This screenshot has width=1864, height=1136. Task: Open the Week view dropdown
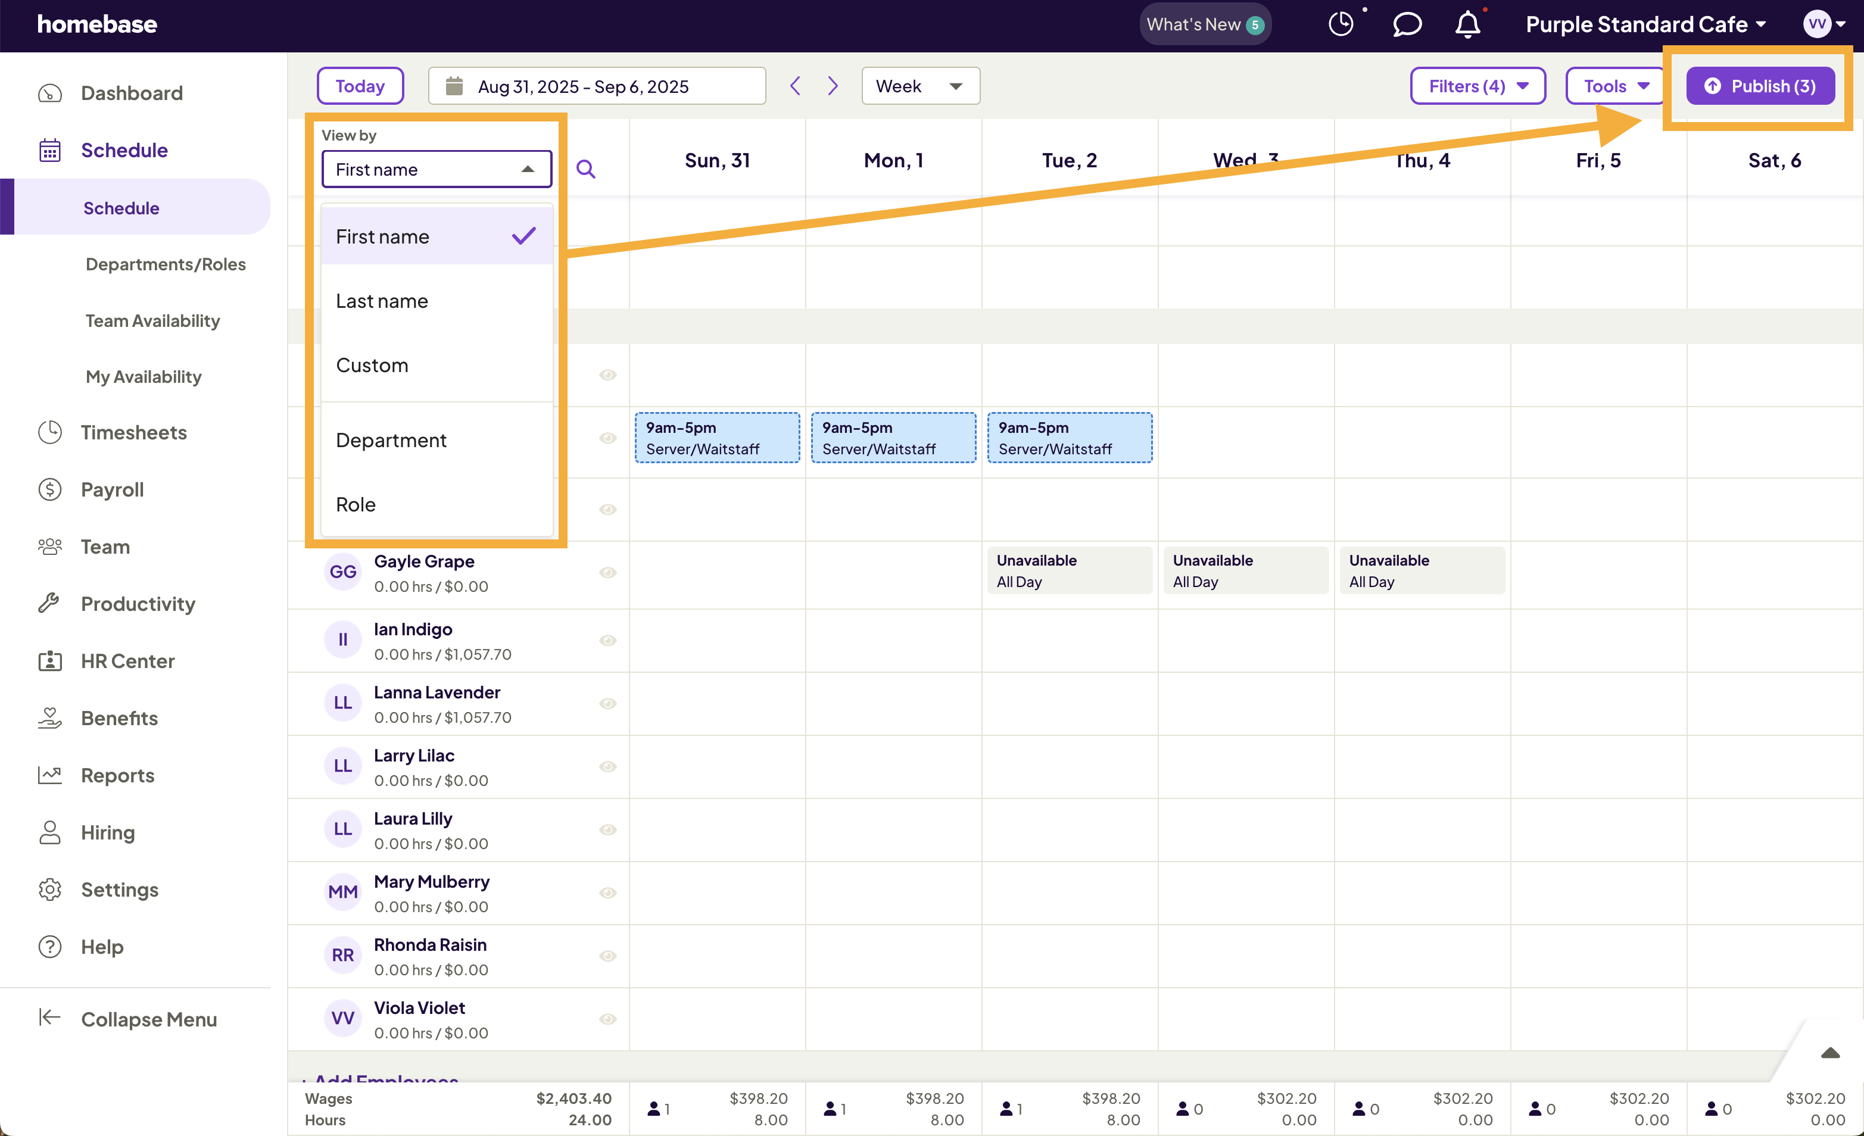pyautogui.click(x=920, y=86)
